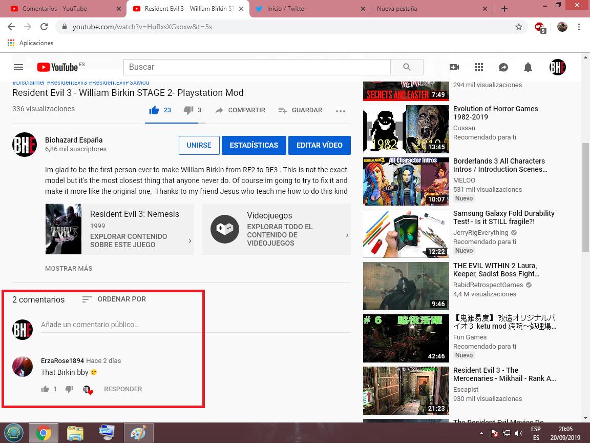Click GUARDAR to save the video

[x=300, y=110]
